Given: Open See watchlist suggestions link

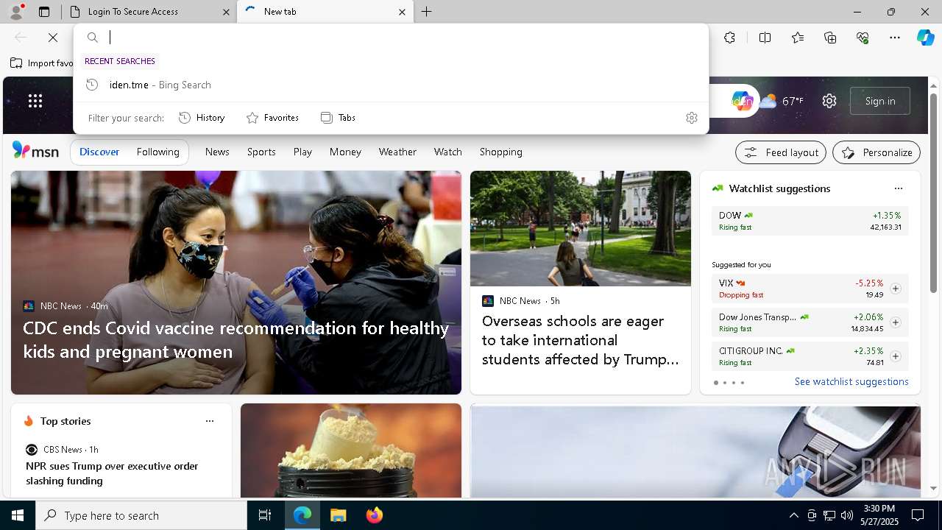Looking at the screenshot, I should point(851,381).
